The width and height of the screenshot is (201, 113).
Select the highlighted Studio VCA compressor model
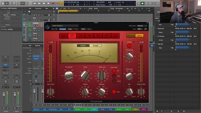tap(72, 35)
